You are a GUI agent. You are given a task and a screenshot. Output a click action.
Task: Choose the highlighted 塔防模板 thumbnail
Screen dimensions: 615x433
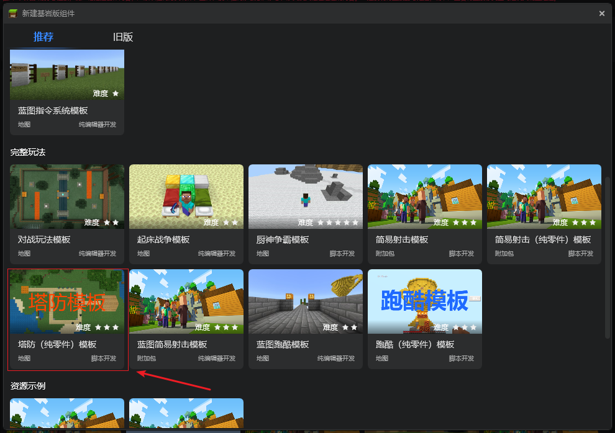67,301
